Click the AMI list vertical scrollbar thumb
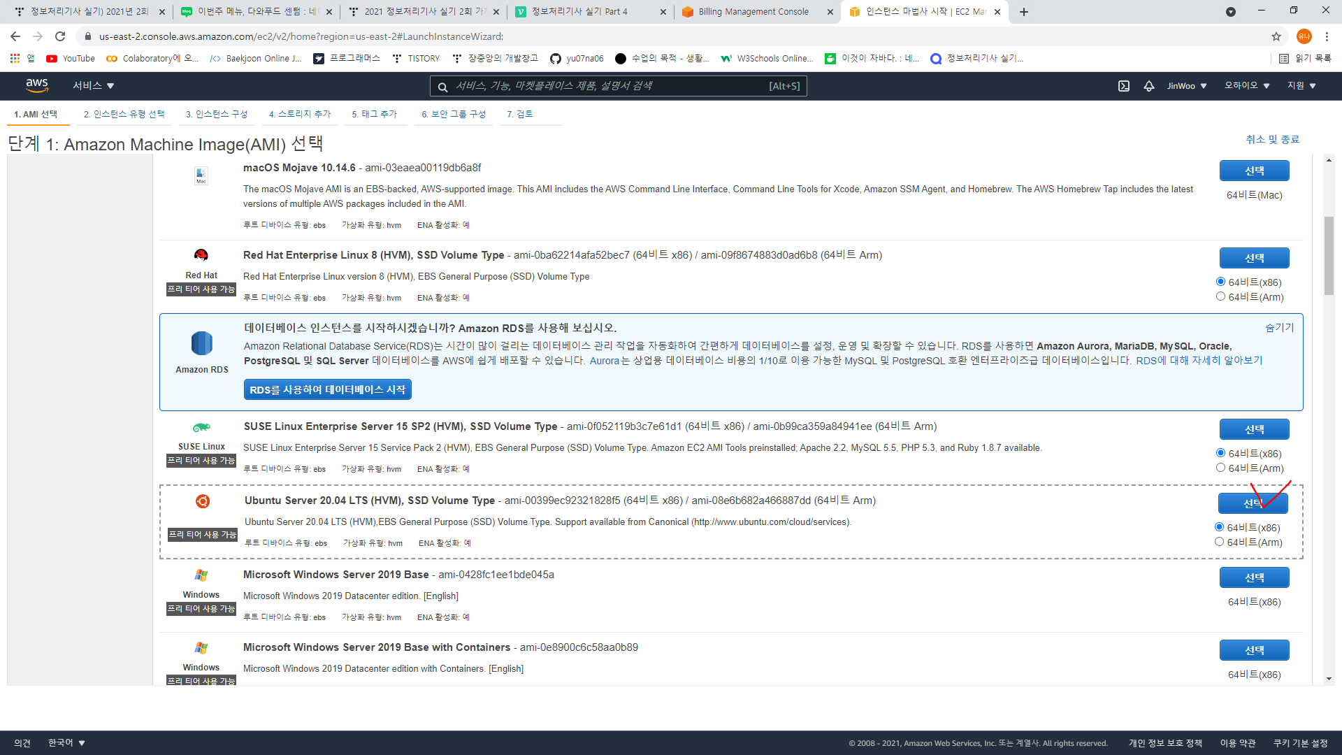1342x755 pixels. [1329, 256]
